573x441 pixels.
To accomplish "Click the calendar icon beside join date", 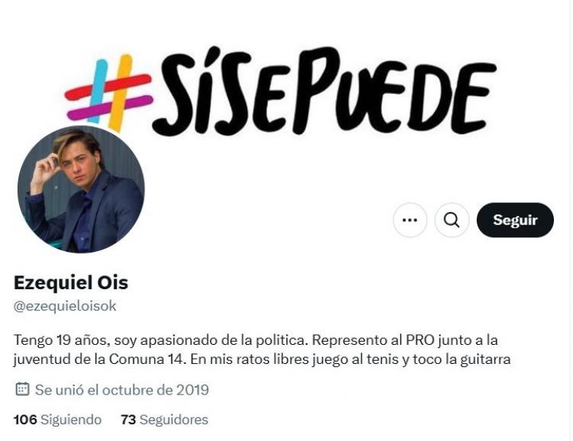I will pyautogui.click(x=22, y=389).
